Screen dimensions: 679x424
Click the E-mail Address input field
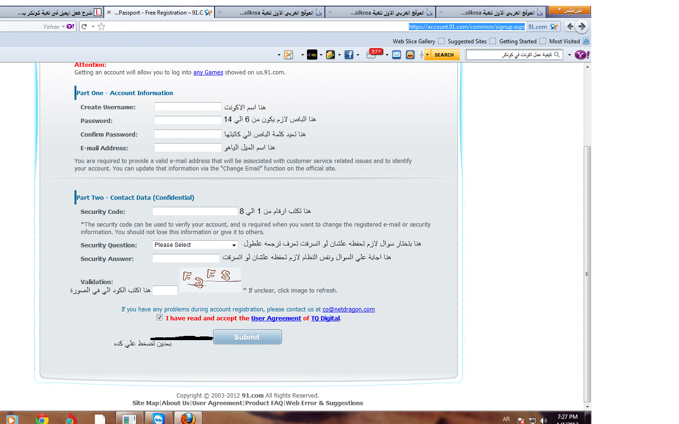click(x=188, y=148)
